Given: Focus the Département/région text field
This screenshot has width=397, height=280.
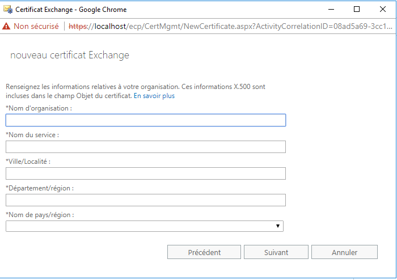Looking at the screenshot, I should point(146,200).
